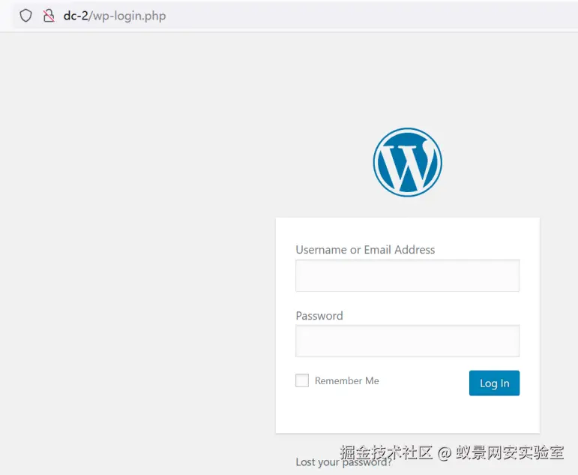Focus the Password input field

pos(407,341)
